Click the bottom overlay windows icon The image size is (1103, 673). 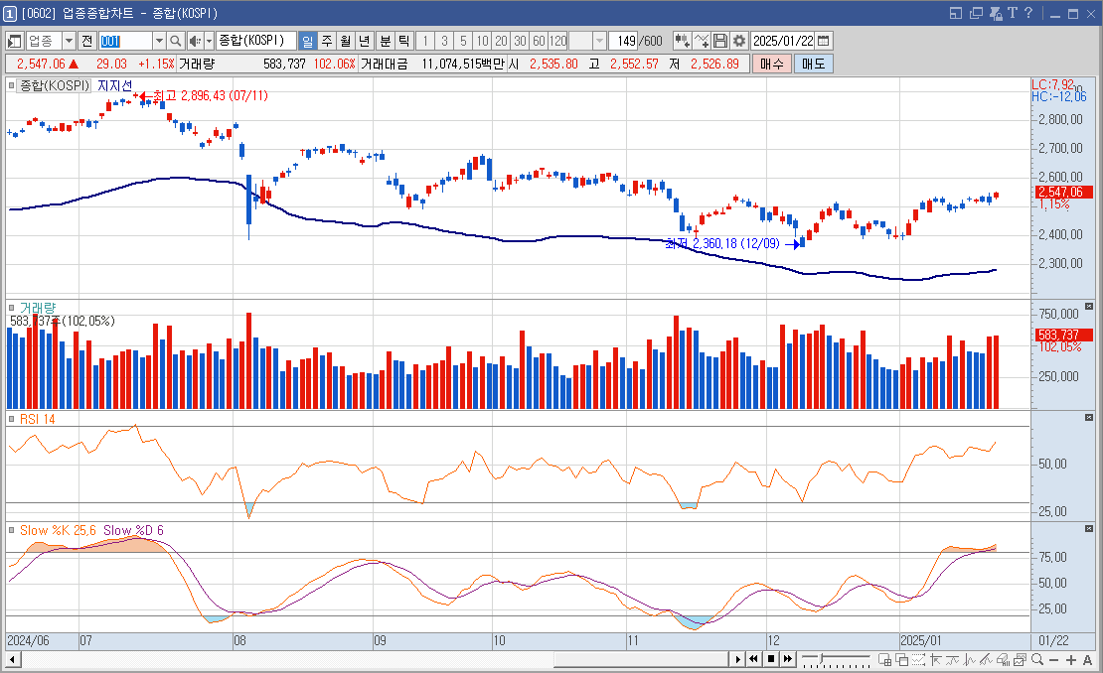coord(902,660)
